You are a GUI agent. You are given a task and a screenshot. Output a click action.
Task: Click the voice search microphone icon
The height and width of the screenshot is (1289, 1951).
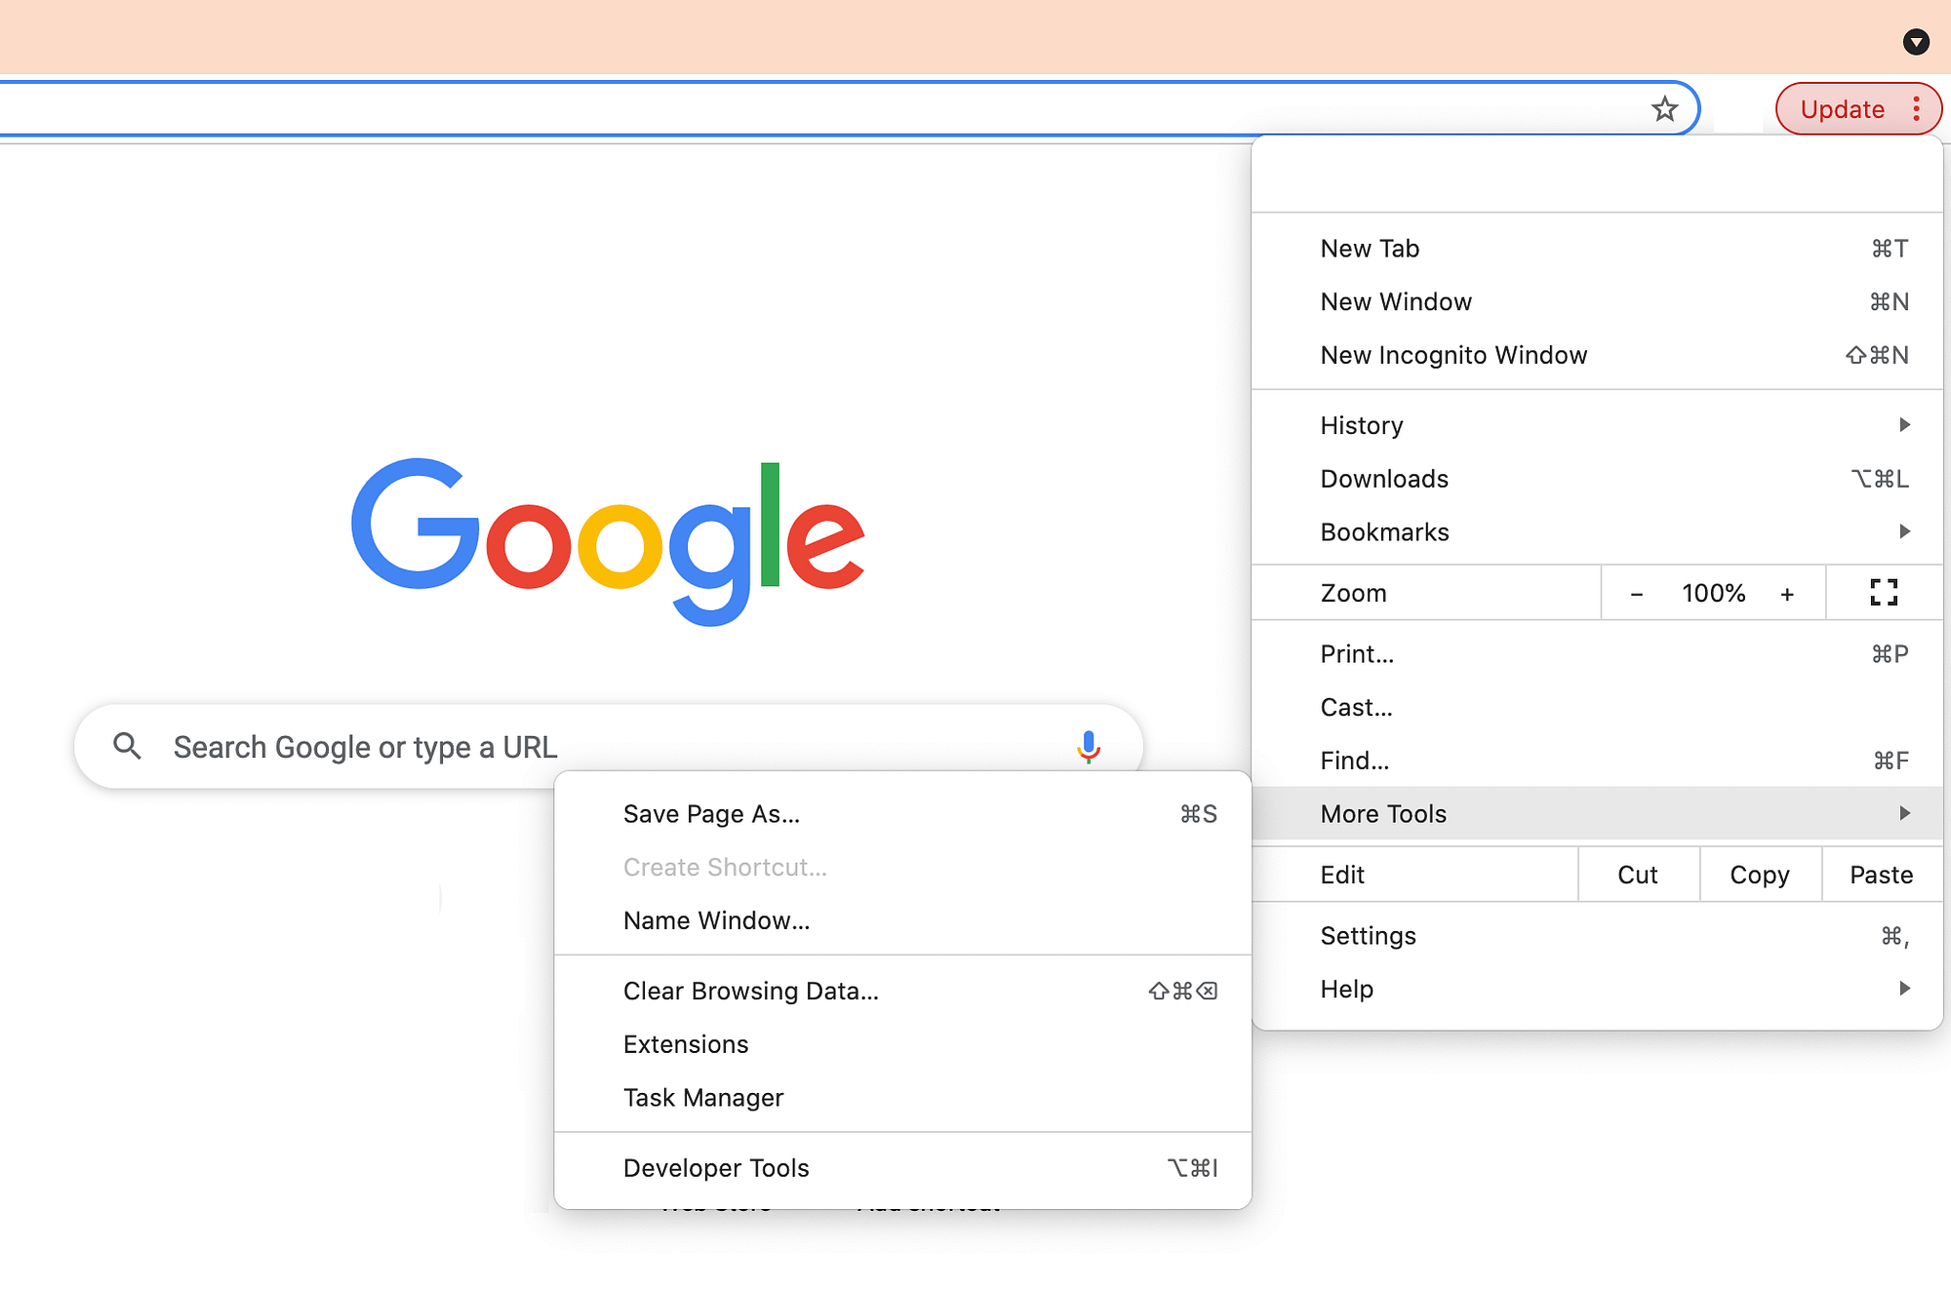point(1089,747)
